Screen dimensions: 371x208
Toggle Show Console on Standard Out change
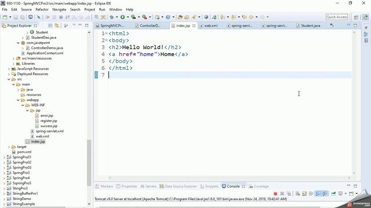318,194
